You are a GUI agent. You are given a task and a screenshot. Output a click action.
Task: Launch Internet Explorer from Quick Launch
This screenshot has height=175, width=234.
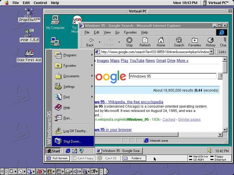68,151
